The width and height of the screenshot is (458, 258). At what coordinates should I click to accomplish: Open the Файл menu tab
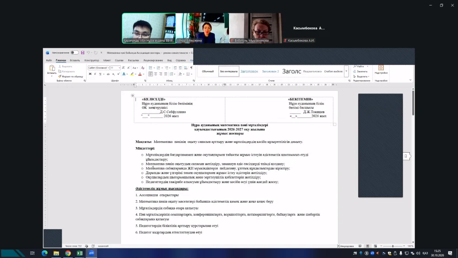(49, 60)
